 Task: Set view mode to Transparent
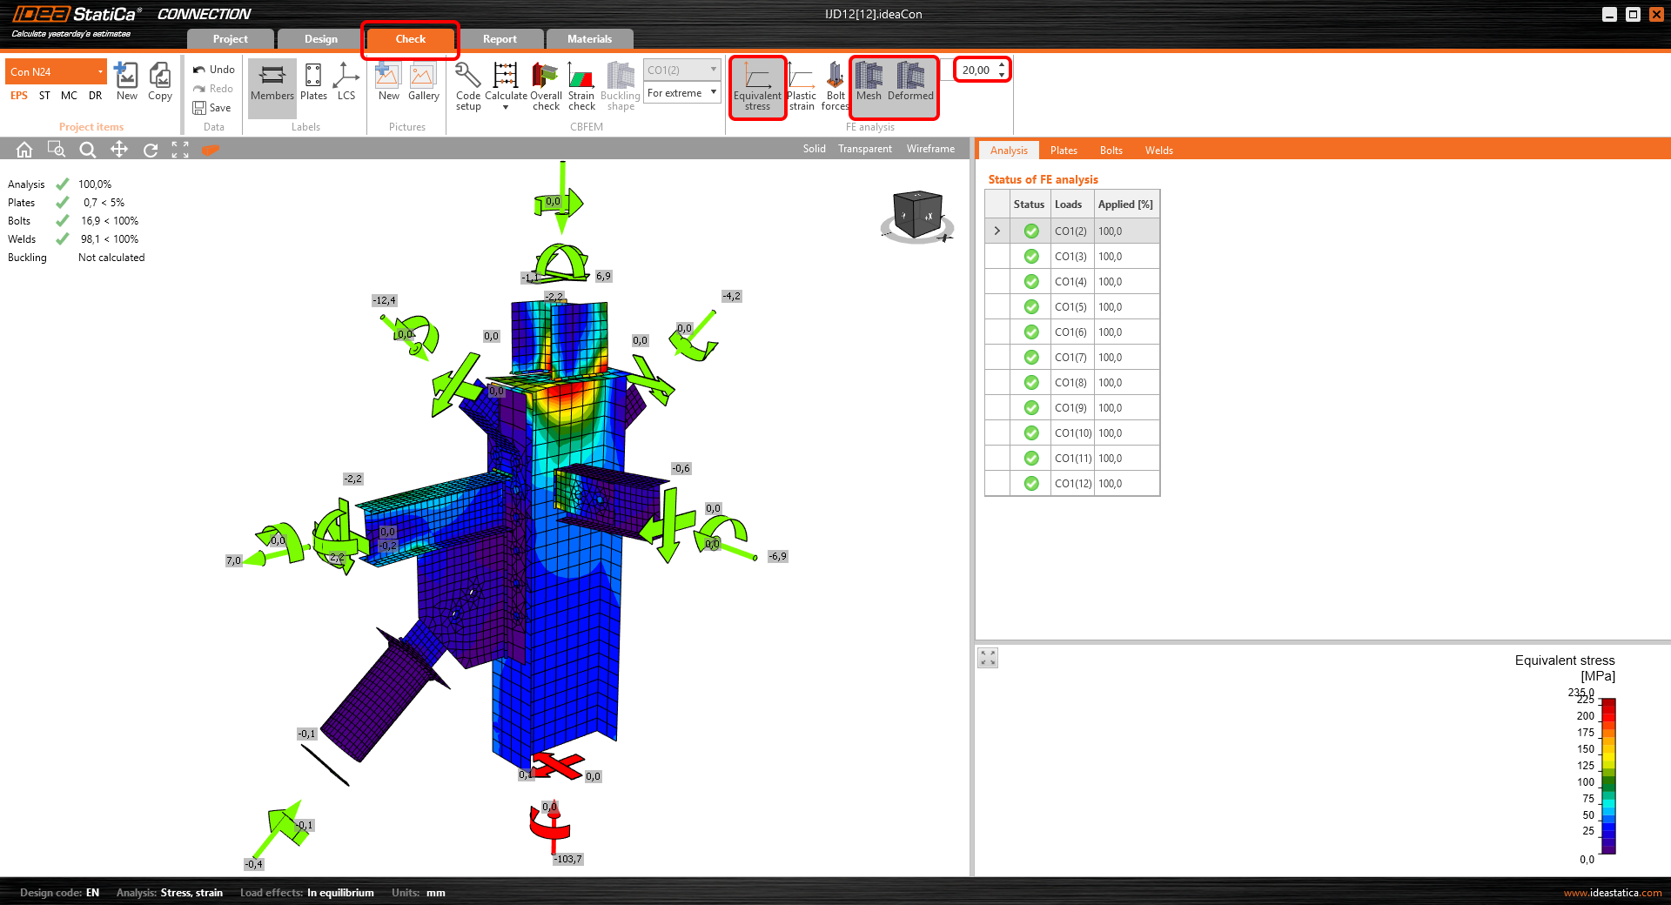(x=865, y=149)
